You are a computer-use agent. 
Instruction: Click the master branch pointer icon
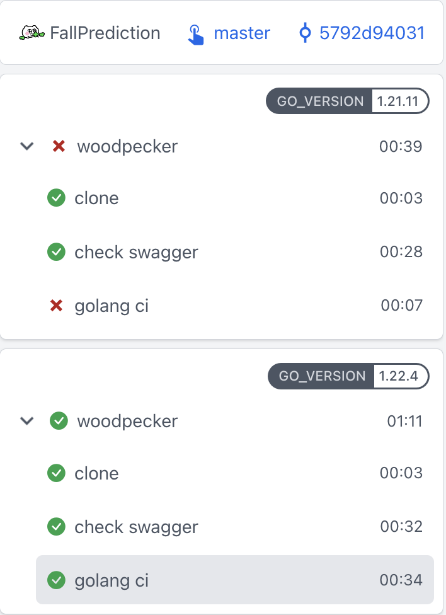pyautogui.click(x=196, y=34)
